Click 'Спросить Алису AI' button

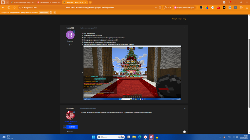coord(184,7)
